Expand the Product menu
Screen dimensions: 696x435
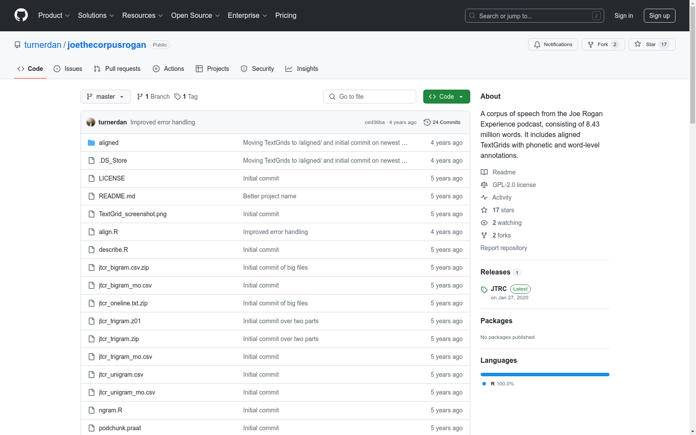[x=54, y=16]
